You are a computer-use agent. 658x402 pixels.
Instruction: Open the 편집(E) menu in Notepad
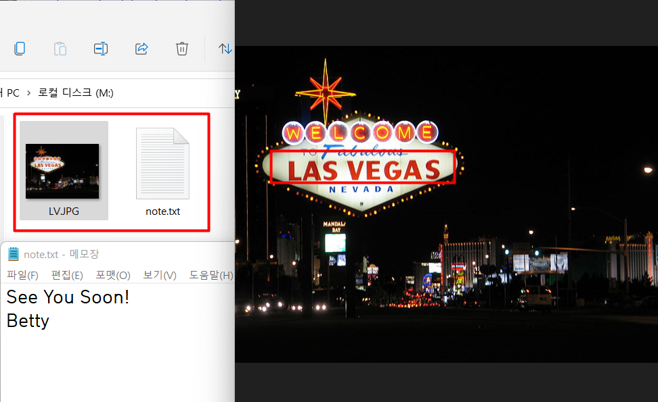pos(67,275)
